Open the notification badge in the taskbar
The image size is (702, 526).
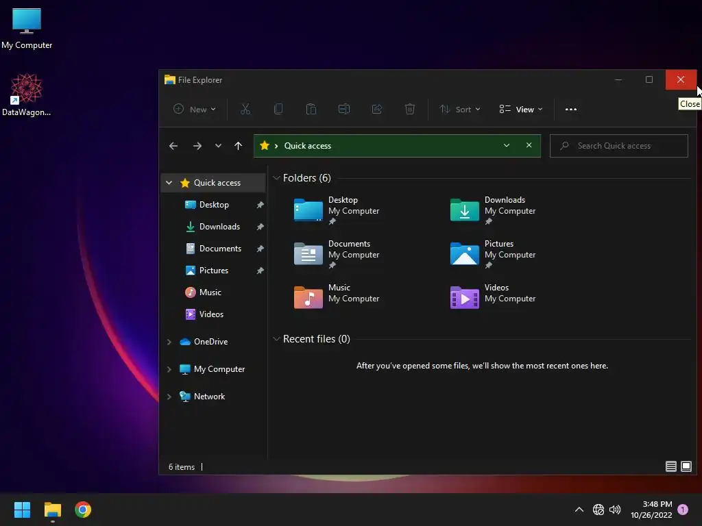[683, 510]
